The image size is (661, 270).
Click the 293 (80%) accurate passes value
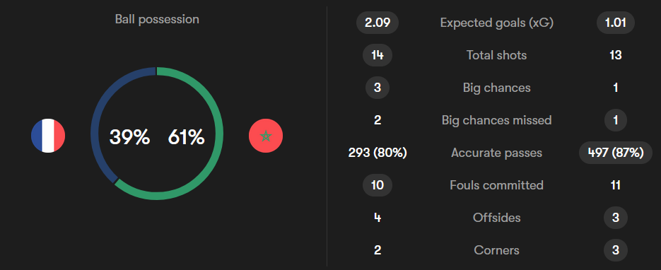point(378,153)
